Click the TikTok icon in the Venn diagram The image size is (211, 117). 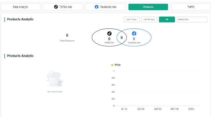109,33
